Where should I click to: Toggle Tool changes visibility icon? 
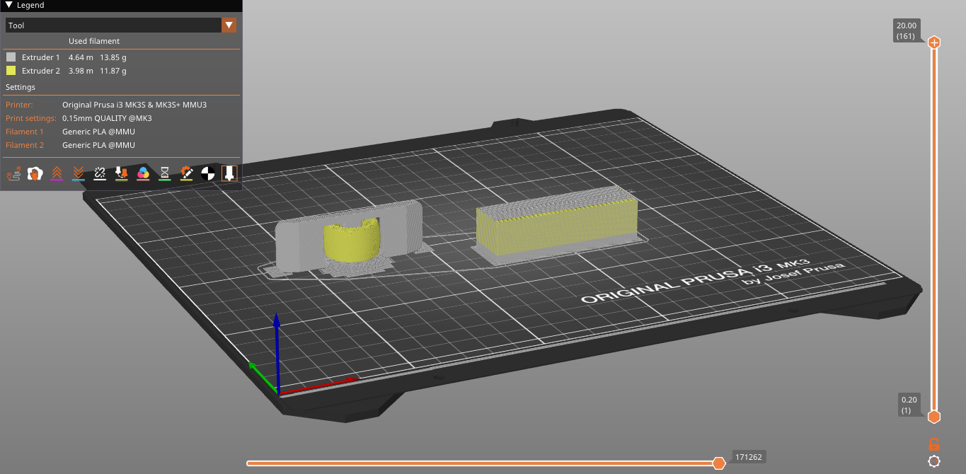point(122,173)
